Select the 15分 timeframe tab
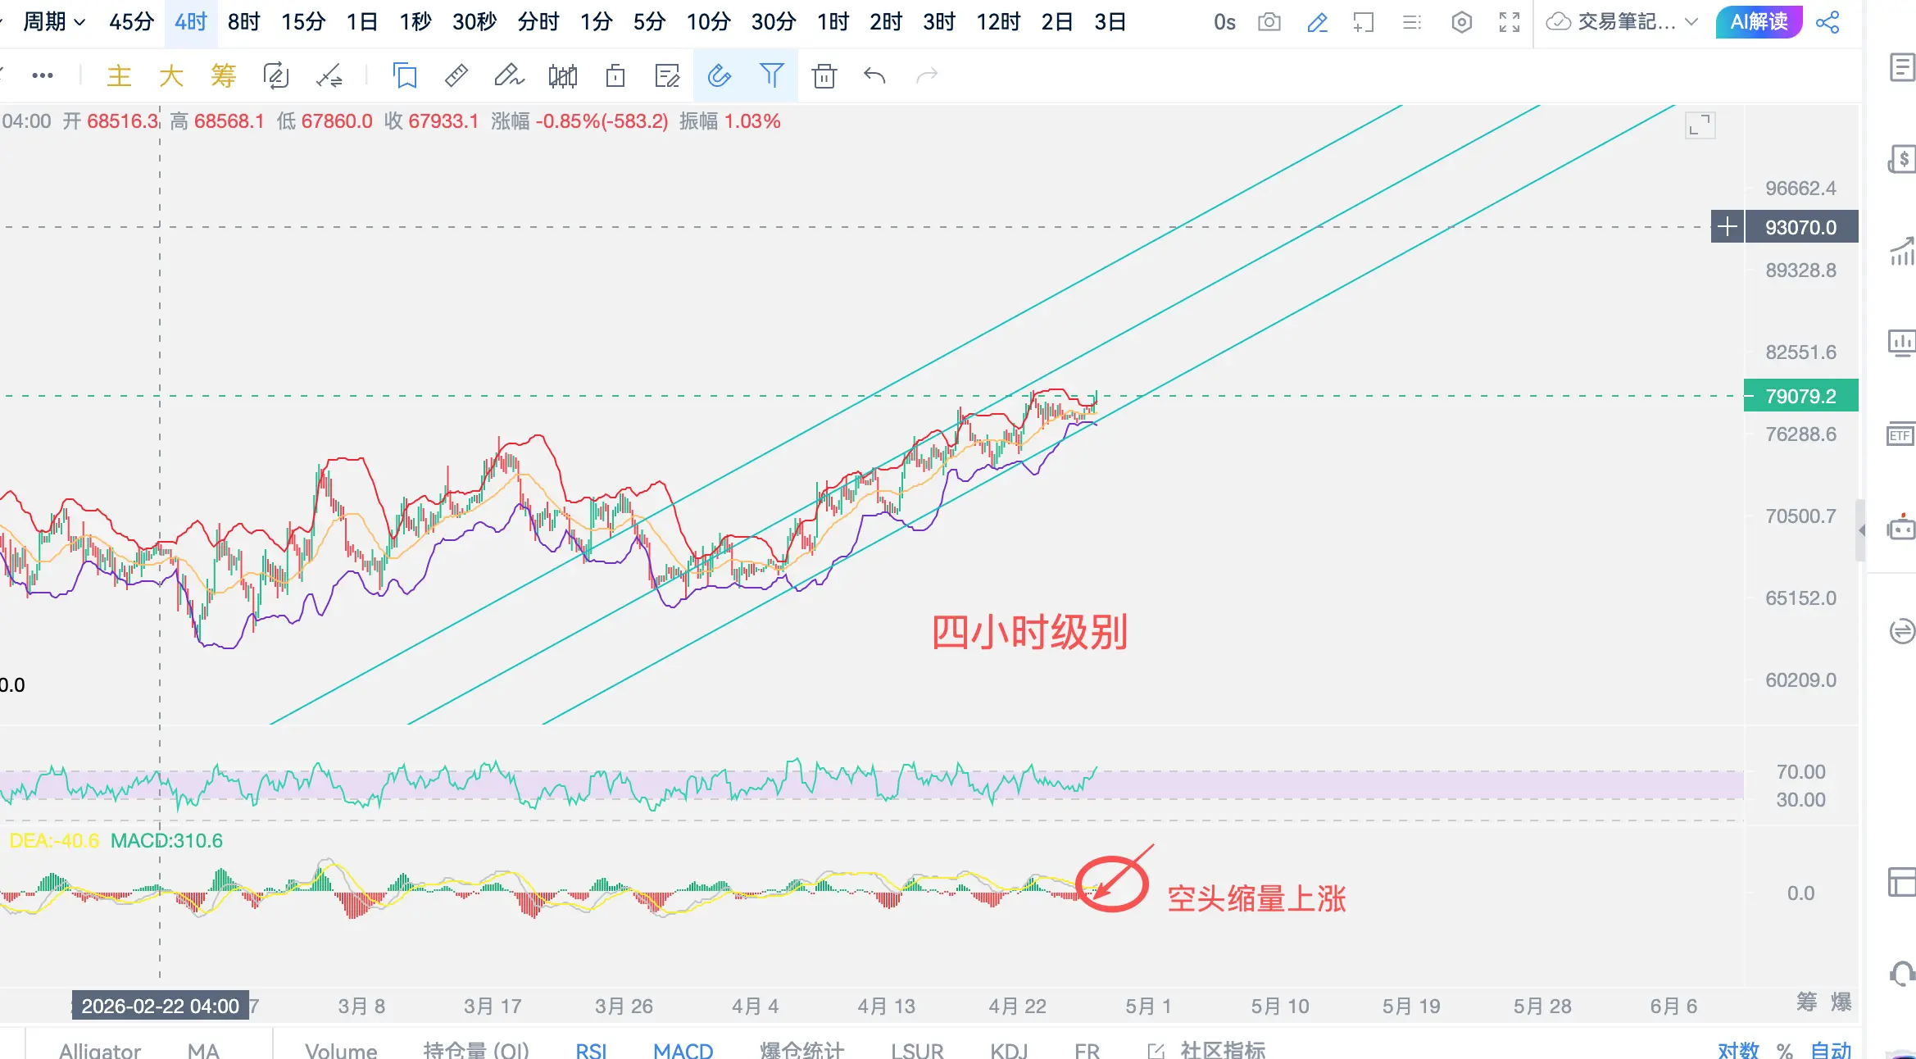 click(303, 22)
